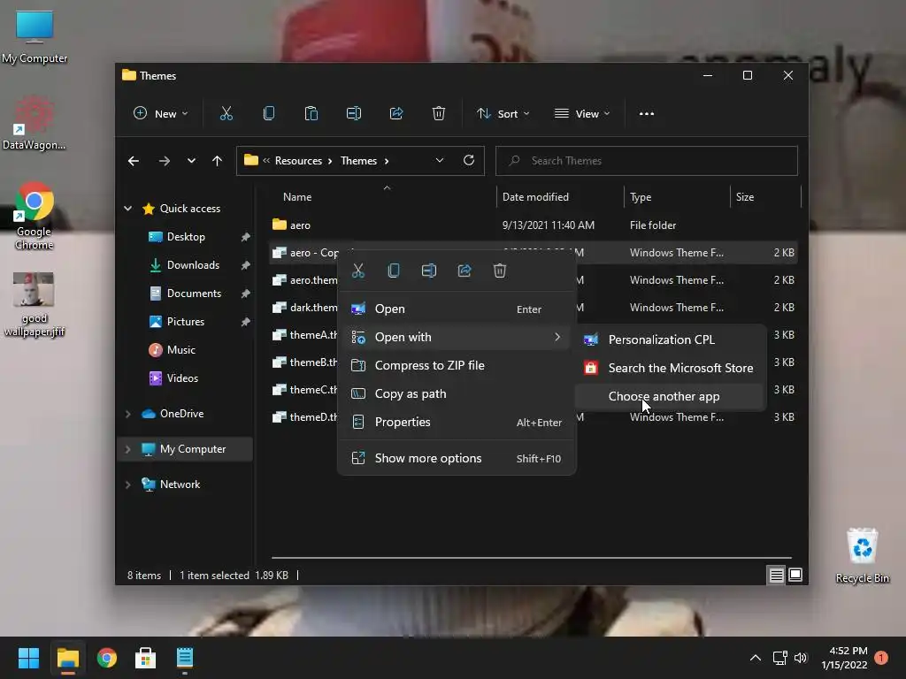Click the Rename icon in context menu
906x679 pixels.
tap(429, 271)
